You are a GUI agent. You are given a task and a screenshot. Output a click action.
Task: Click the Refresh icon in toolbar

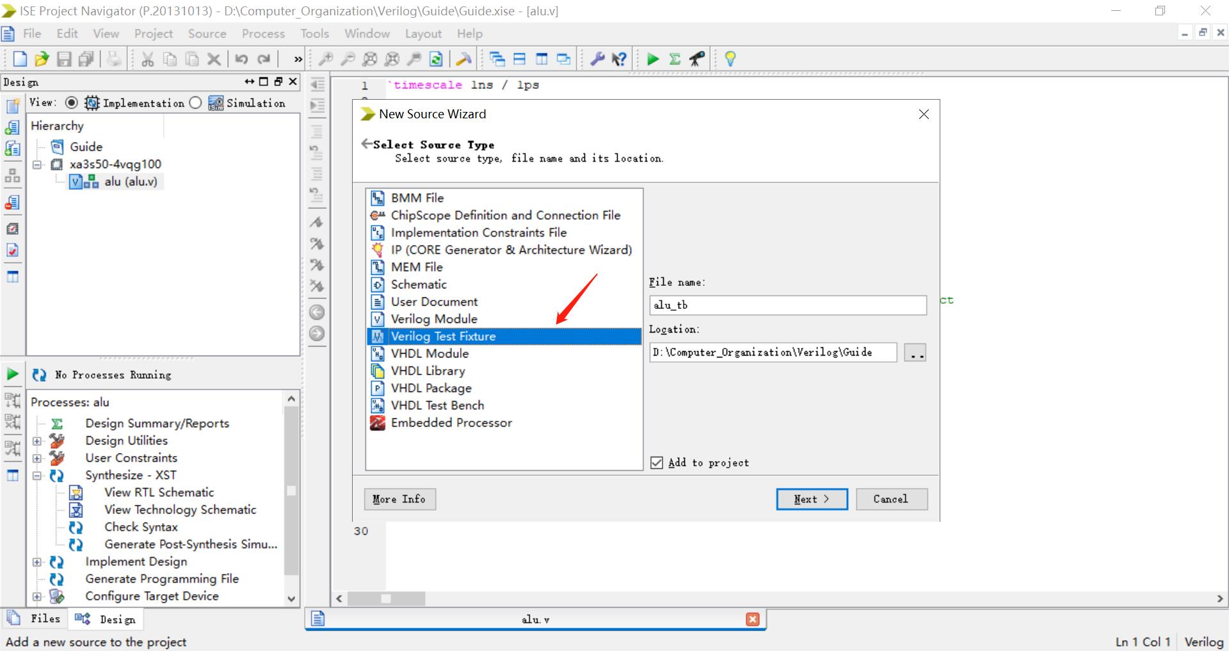[x=436, y=59]
